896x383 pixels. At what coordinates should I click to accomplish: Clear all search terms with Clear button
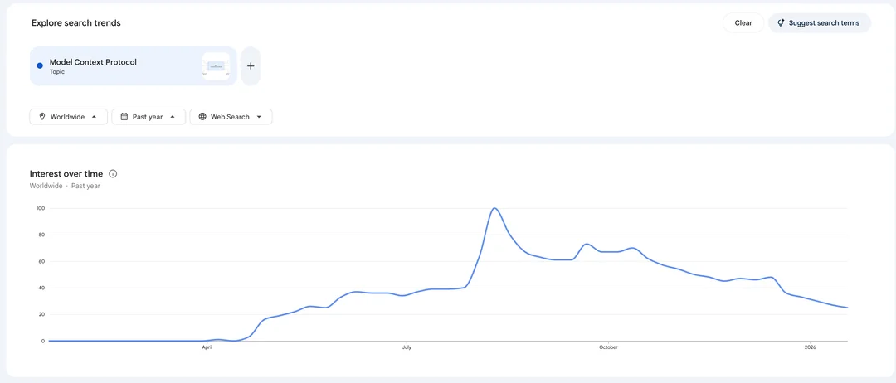[743, 23]
